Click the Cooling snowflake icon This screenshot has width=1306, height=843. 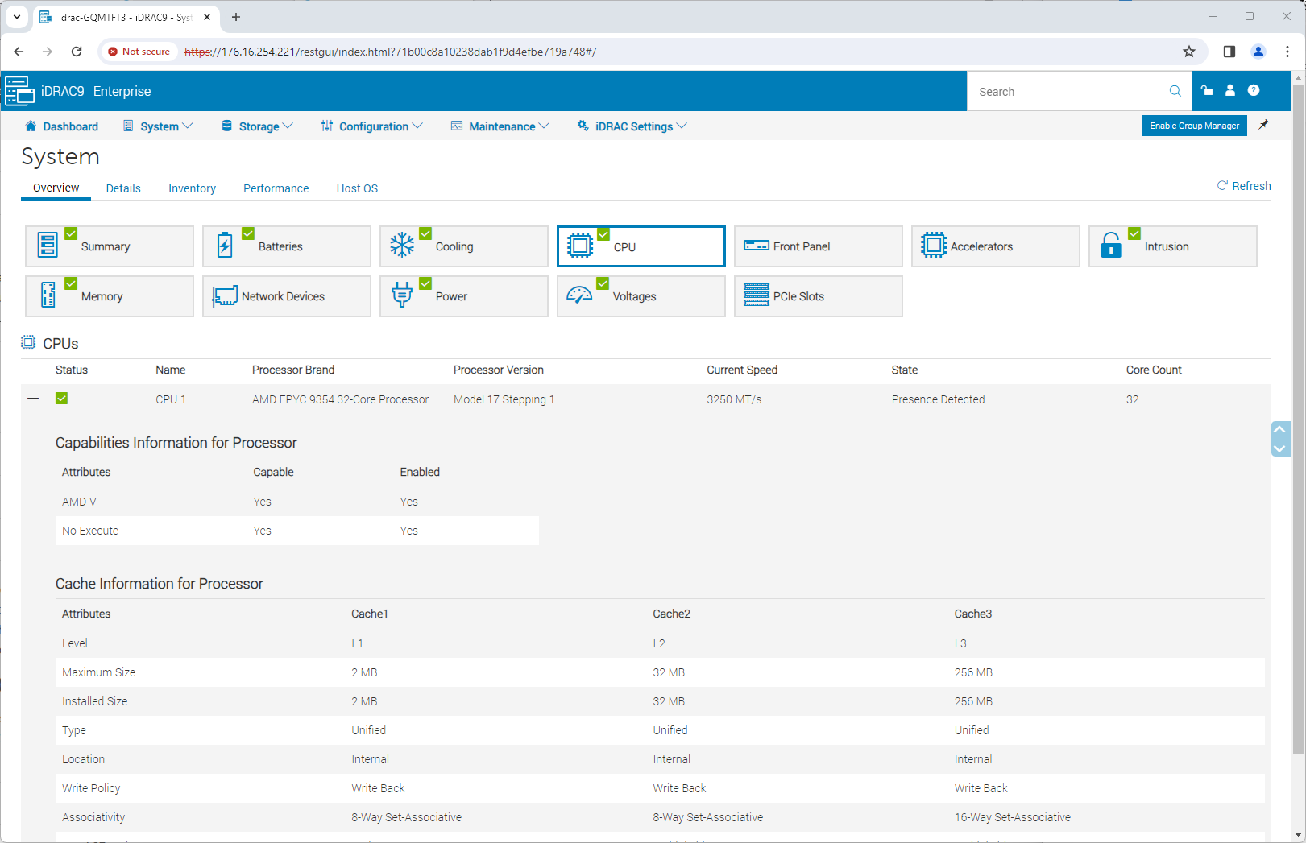coord(402,246)
